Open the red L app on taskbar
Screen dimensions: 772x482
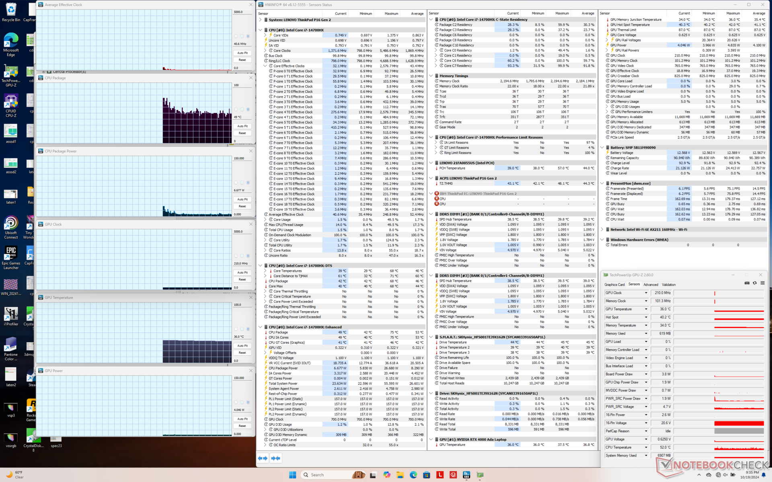440,475
